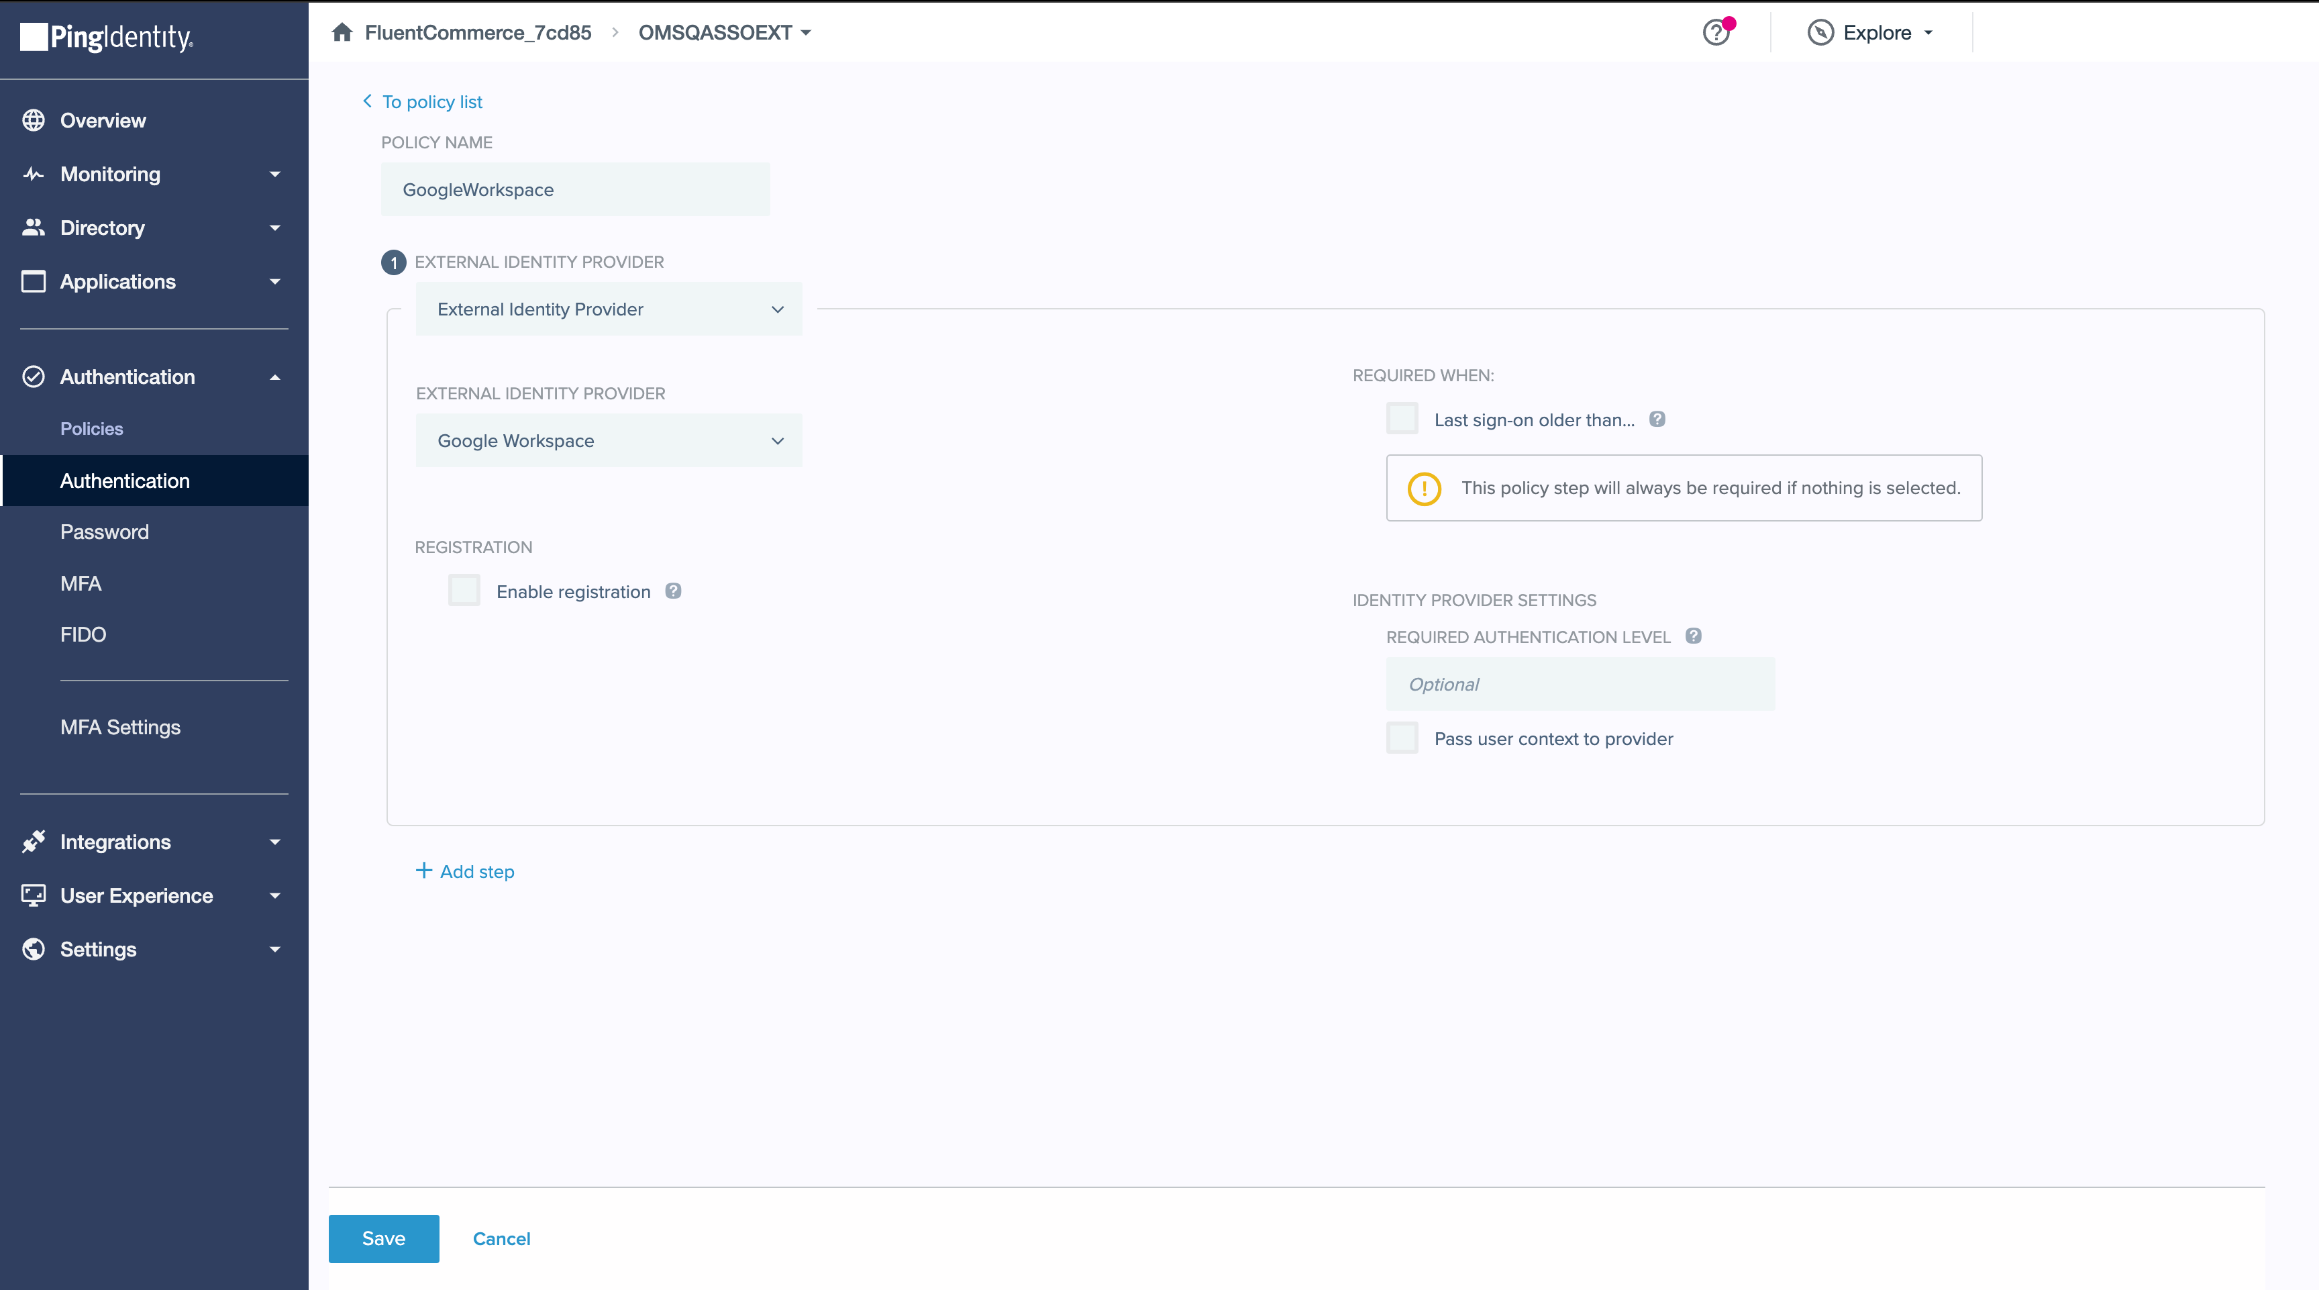Image resolution: width=2319 pixels, height=1290 pixels.
Task: Click the help icon beside Last sign-on older than
Action: (1657, 419)
